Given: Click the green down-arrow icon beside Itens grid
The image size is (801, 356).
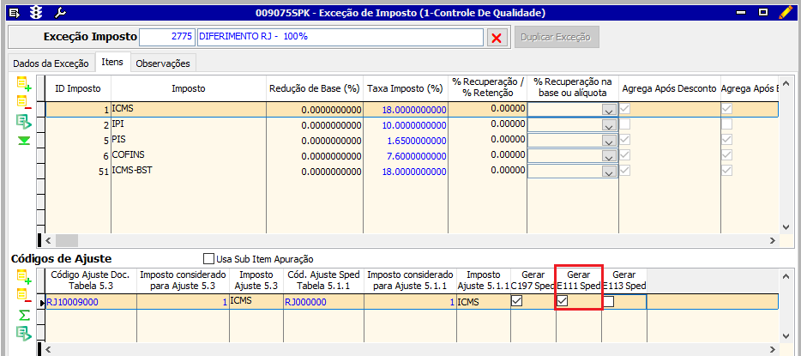Looking at the screenshot, I should pyautogui.click(x=24, y=141).
